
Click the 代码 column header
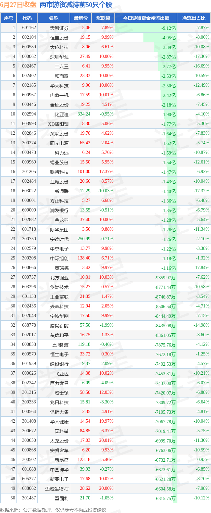[27, 18]
